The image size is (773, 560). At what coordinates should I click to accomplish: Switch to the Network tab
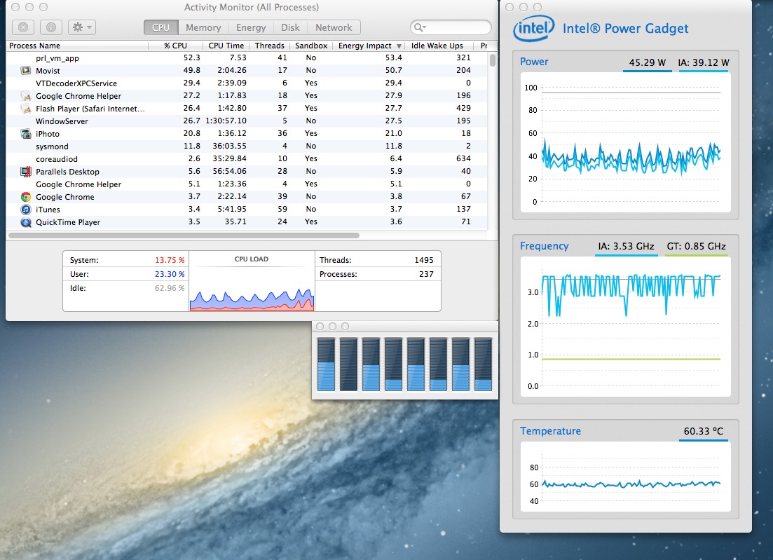[x=334, y=27]
